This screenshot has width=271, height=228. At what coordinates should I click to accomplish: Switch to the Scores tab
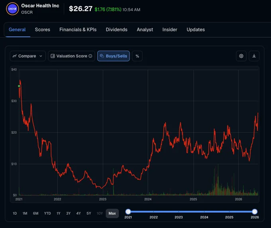pyautogui.click(x=43, y=29)
